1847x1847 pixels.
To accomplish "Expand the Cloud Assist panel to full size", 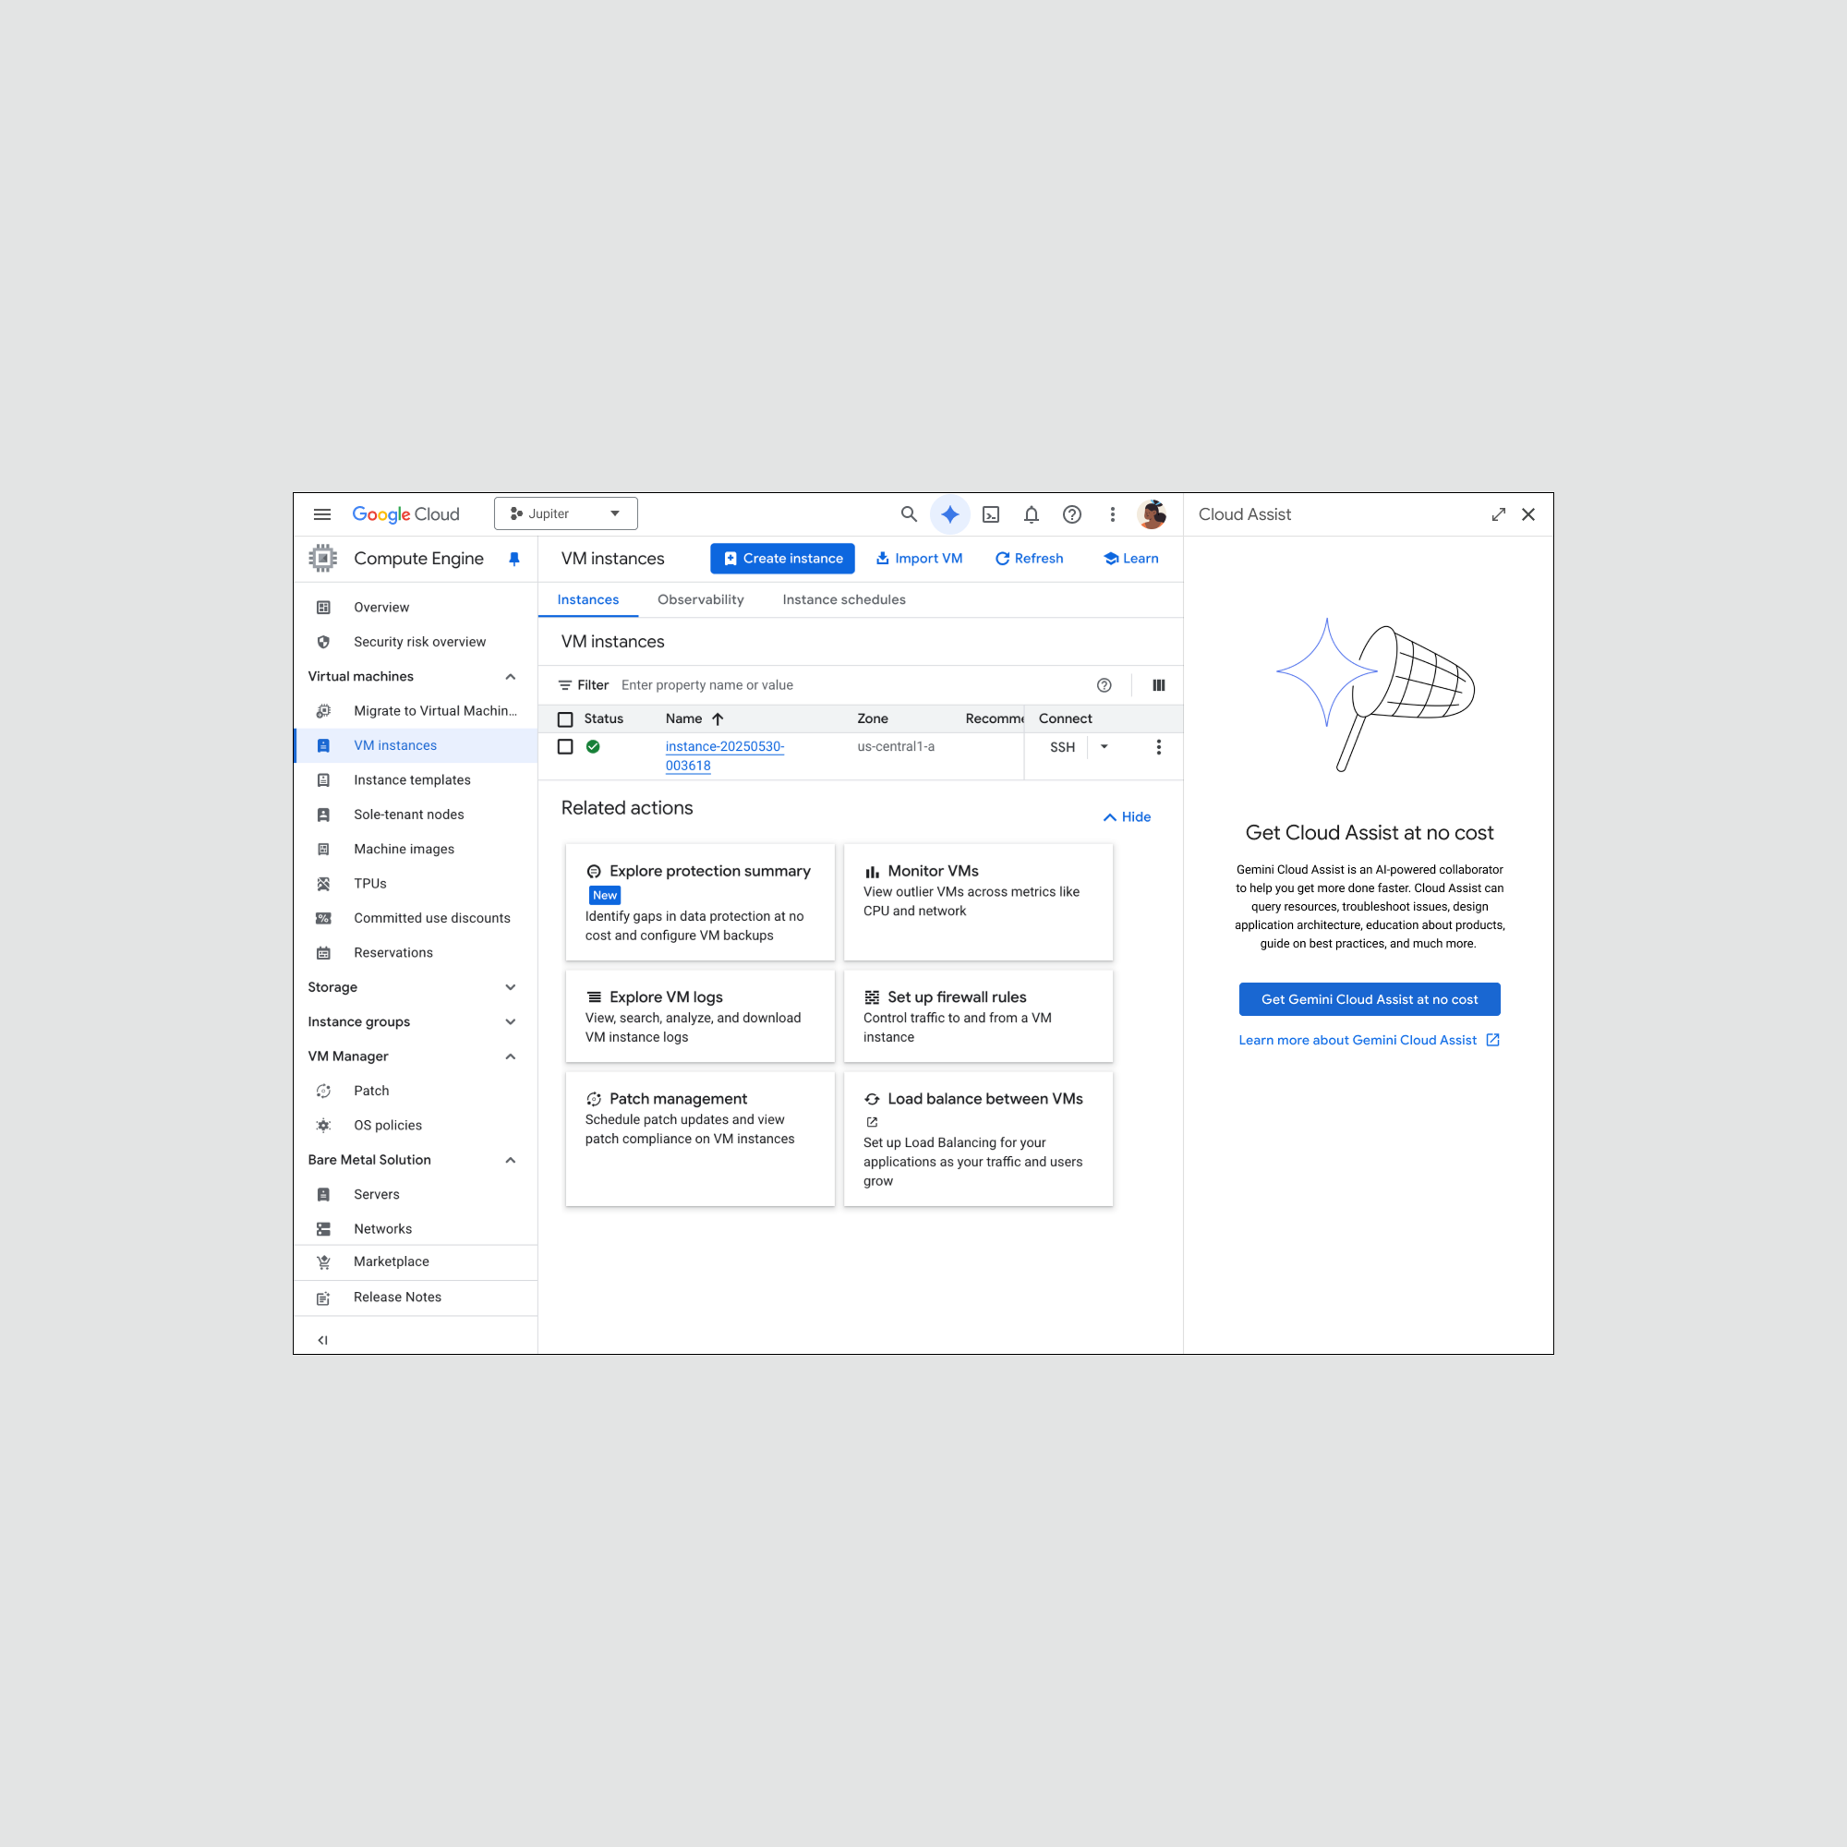I will pos(1498,514).
